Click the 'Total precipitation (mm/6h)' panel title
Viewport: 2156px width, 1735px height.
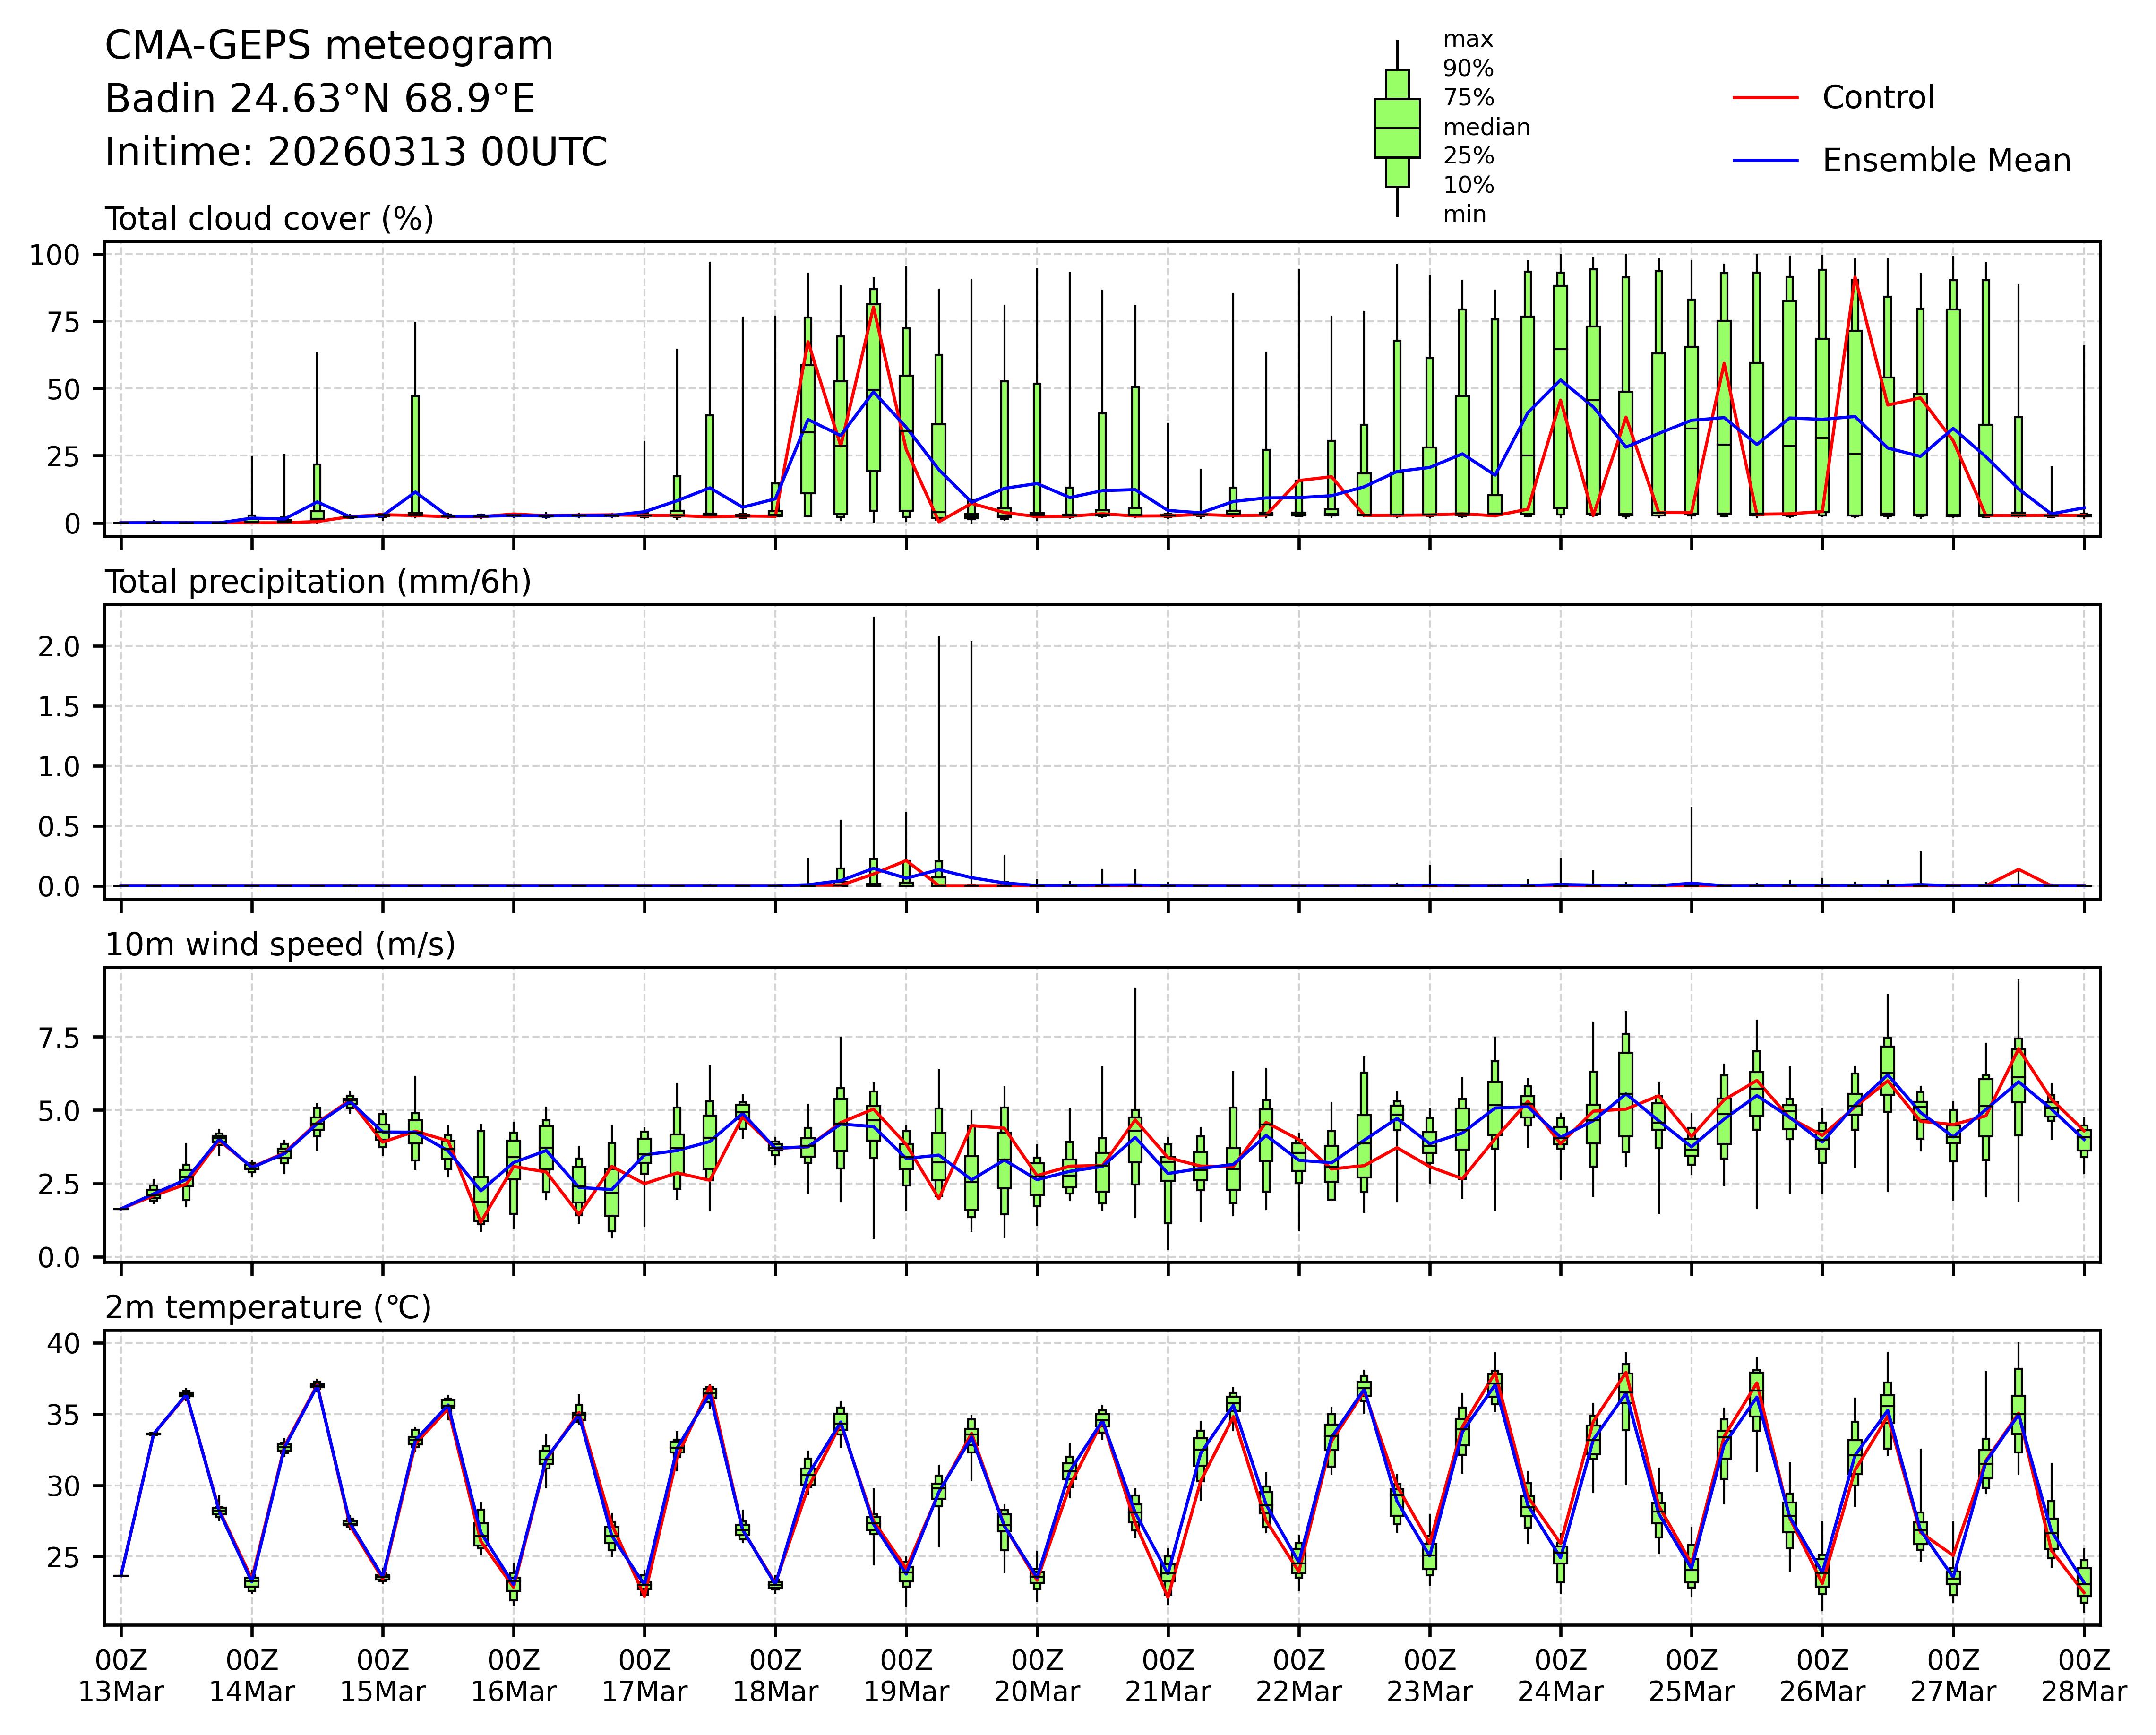pos(318,582)
